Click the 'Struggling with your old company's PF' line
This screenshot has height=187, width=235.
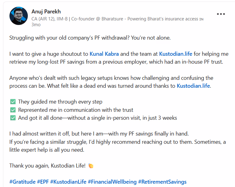[x=90, y=38]
